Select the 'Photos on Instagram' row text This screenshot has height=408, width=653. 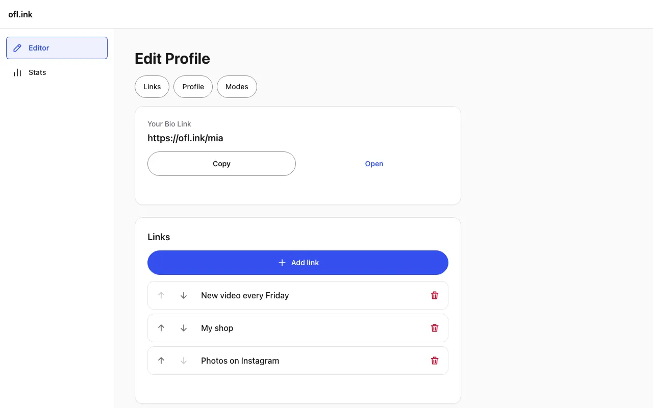(240, 361)
